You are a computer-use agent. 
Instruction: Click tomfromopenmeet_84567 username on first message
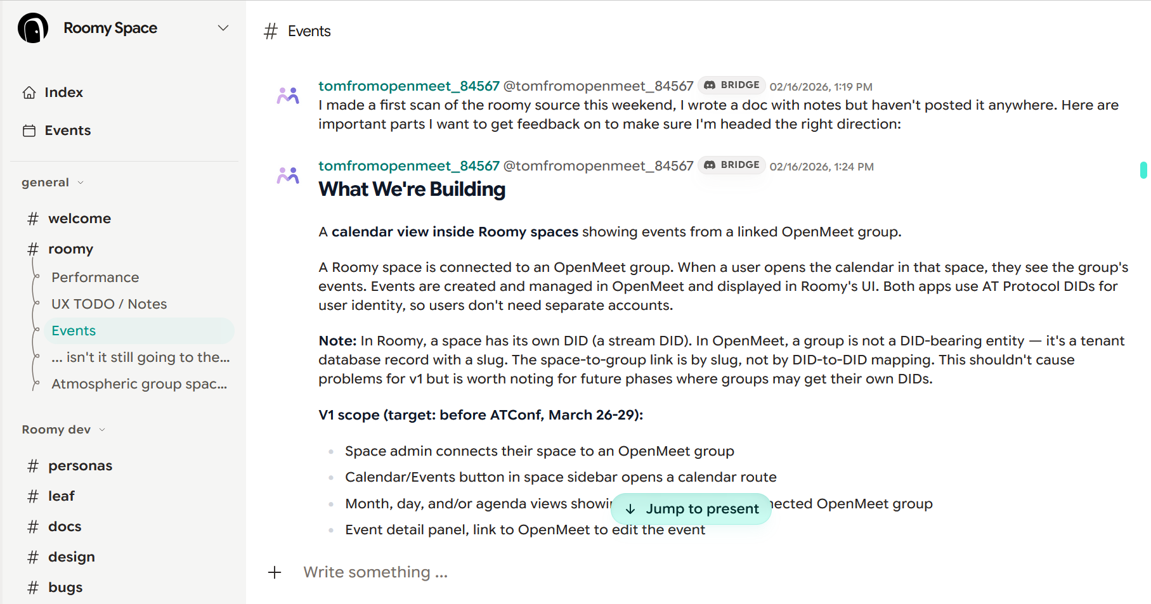[408, 86]
